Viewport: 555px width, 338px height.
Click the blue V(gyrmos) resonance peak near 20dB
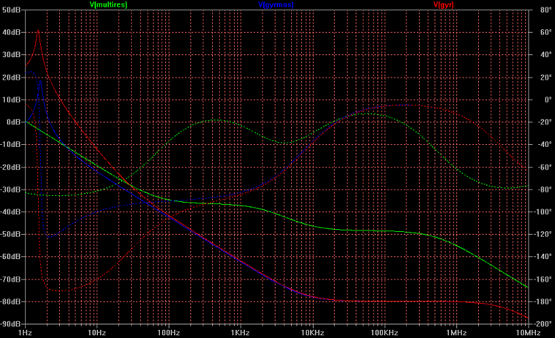(40, 81)
